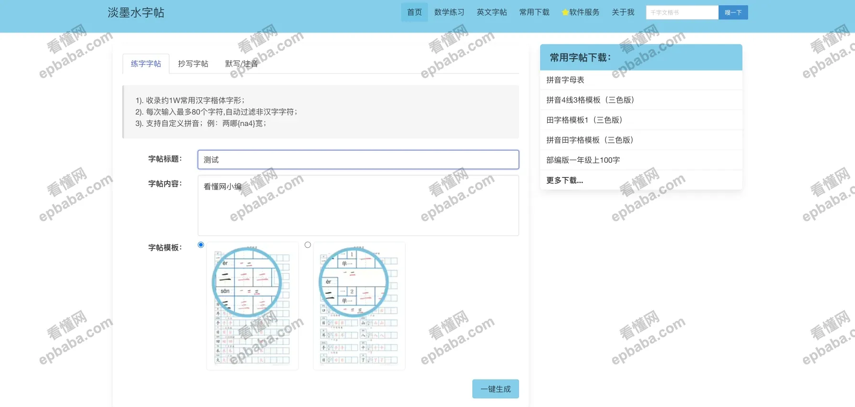
Task: Open 拼音字母表 download link
Action: click(x=565, y=80)
